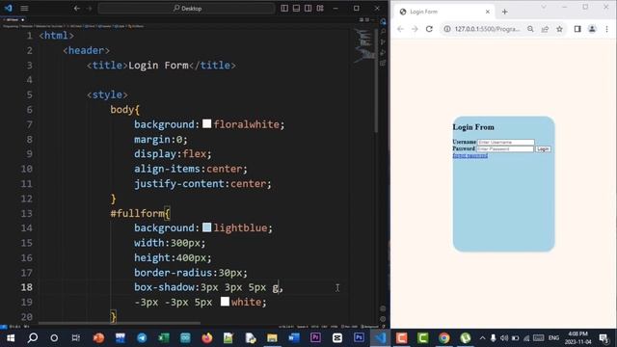Open Windows taskbar search
617x347 pixels.
(x=33, y=338)
